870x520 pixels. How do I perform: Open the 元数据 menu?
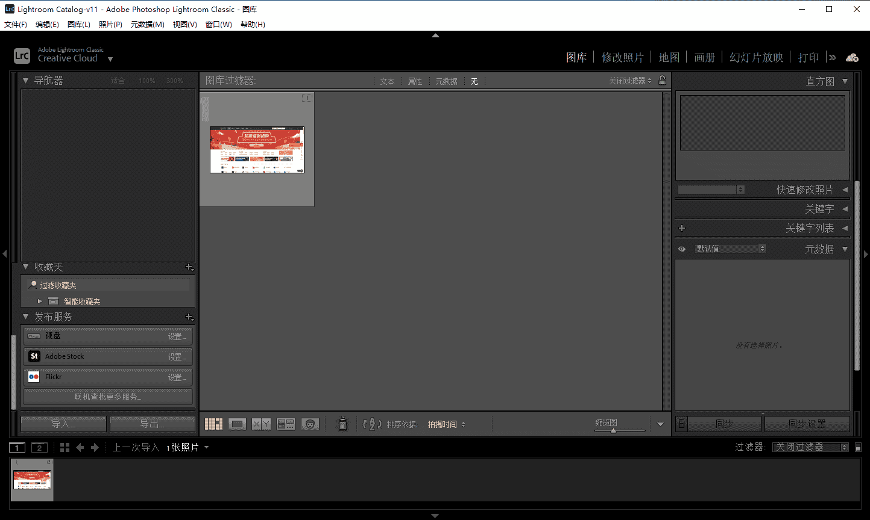click(x=147, y=25)
